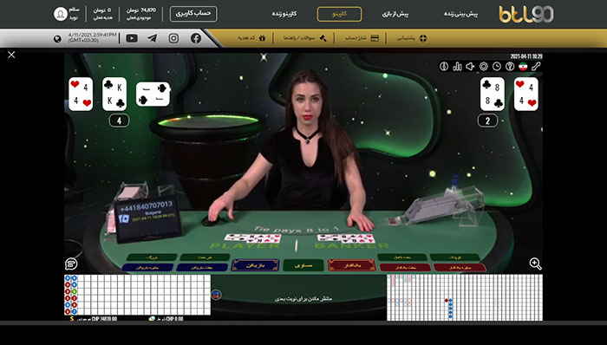This screenshot has height=345, width=607.
Task: Place a bet on blue Player (بازیکن)
Action: (256, 265)
